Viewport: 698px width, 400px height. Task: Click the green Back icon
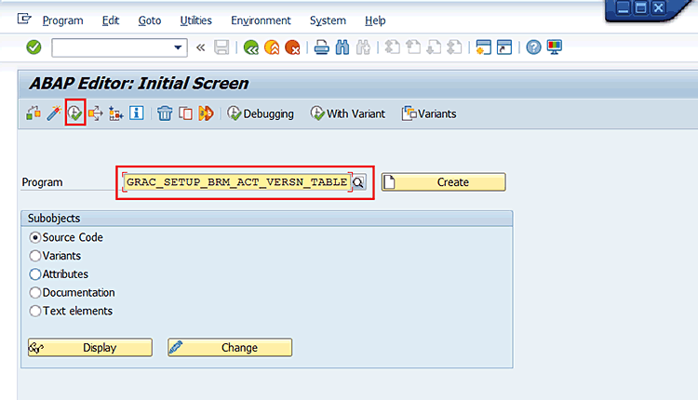[x=251, y=47]
